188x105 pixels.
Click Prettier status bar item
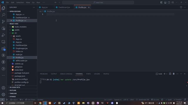pos(178,100)
